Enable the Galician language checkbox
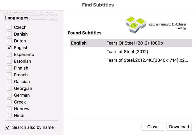The height and width of the screenshot is (135, 196). [10, 82]
